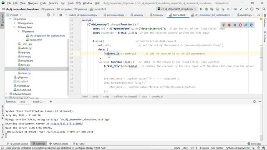Hide the Project tool window
The width and height of the screenshot is (267, 150).
[66, 15]
